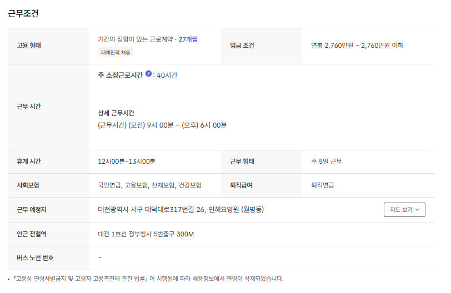This screenshot has height=293, width=451.
Task: Click the 임금 조건 label
Action: click(242, 46)
